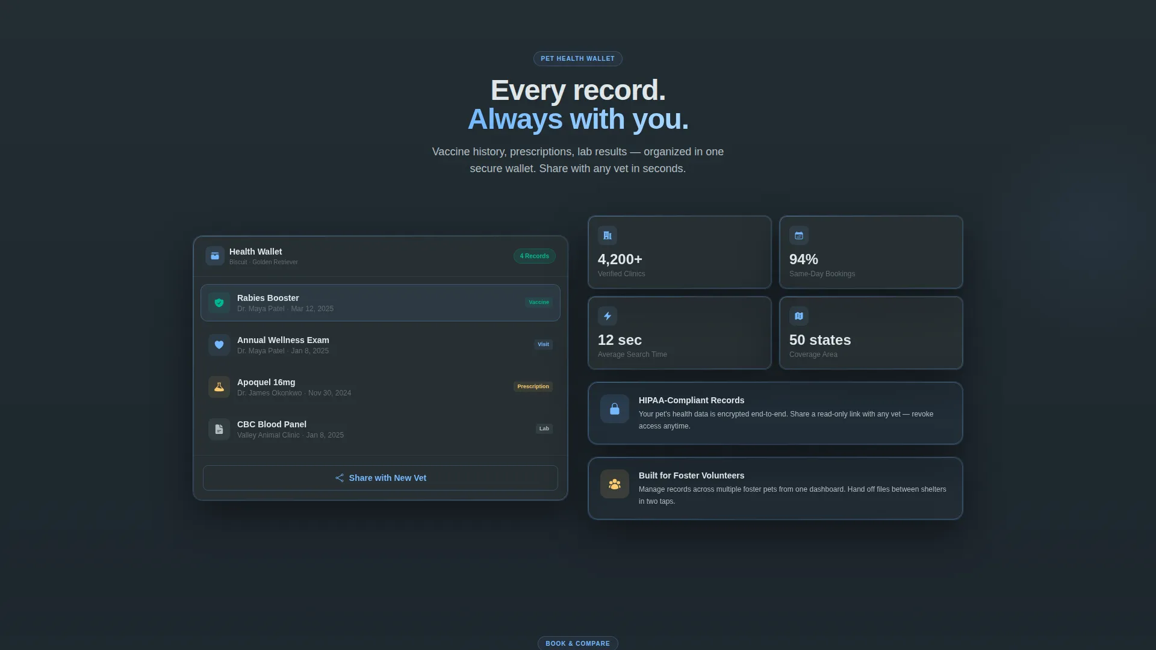This screenshot has height=650, width=1156.
Task: Click the paw icon for Foster Volunteers
Action: pos(615,484)
